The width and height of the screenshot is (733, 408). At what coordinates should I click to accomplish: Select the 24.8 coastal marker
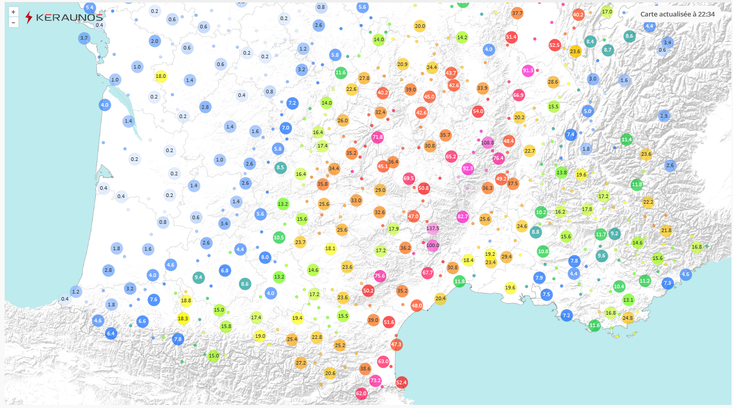coord(627,318)
